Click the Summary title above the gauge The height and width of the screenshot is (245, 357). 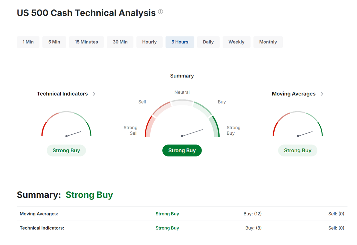182,76
